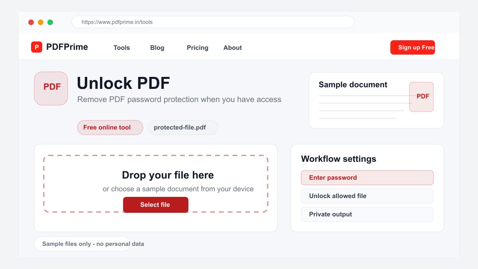
Task: Open the Sample document preview card
Action: (376, 100)
